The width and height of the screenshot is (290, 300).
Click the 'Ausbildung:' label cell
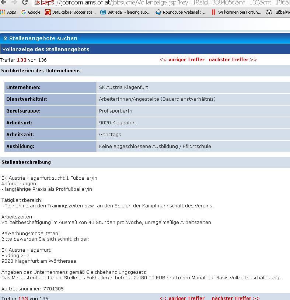click(50, 146)
